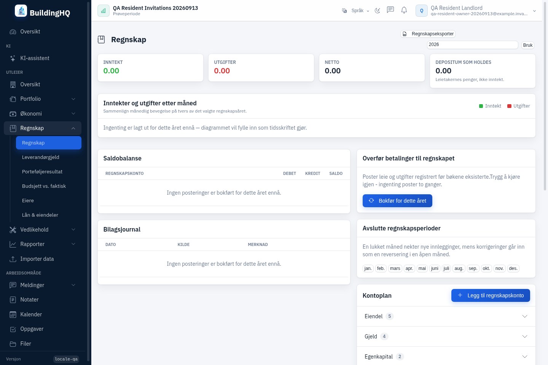The image size is (548, 365).
Task: Click the Importer data upload icon
Action: tap(13, 259)
